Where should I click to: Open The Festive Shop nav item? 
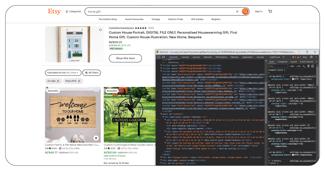coord(108,19)
